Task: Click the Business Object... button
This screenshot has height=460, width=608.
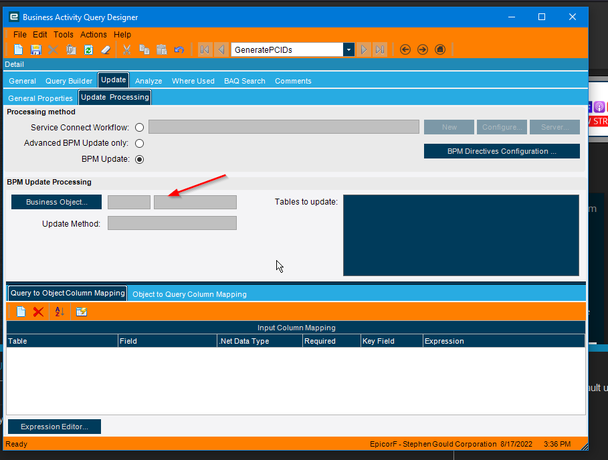Action: pyautogui.click(x=57, y=202)
